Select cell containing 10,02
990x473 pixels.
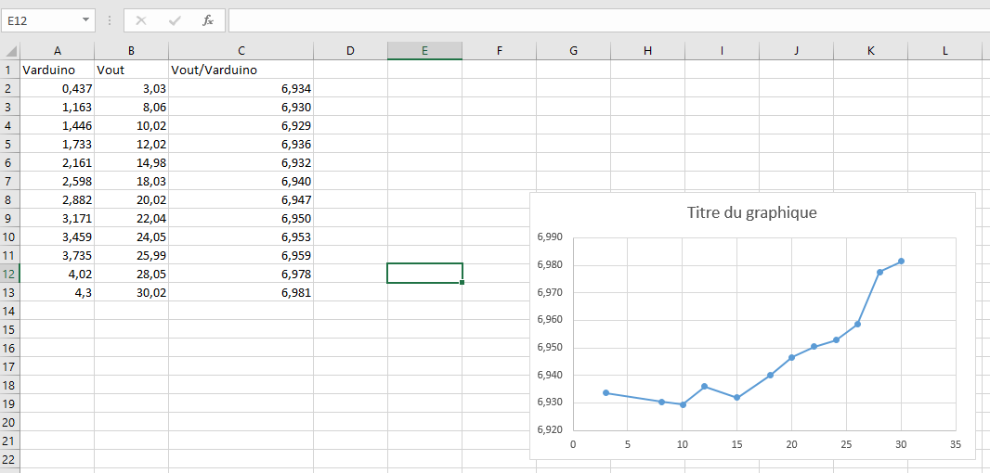point(131,125)
